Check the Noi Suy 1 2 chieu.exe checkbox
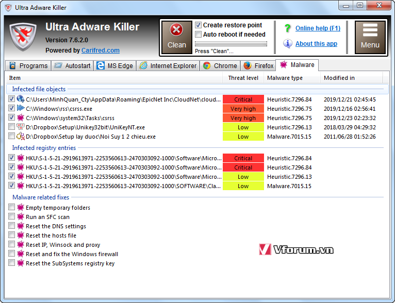 click(11, 136)
